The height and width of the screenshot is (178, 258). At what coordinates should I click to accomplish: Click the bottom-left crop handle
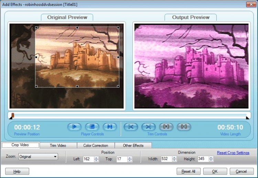36,86
